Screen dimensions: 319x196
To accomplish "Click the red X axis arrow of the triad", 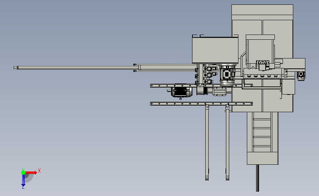I will click(x=31, y=172).
